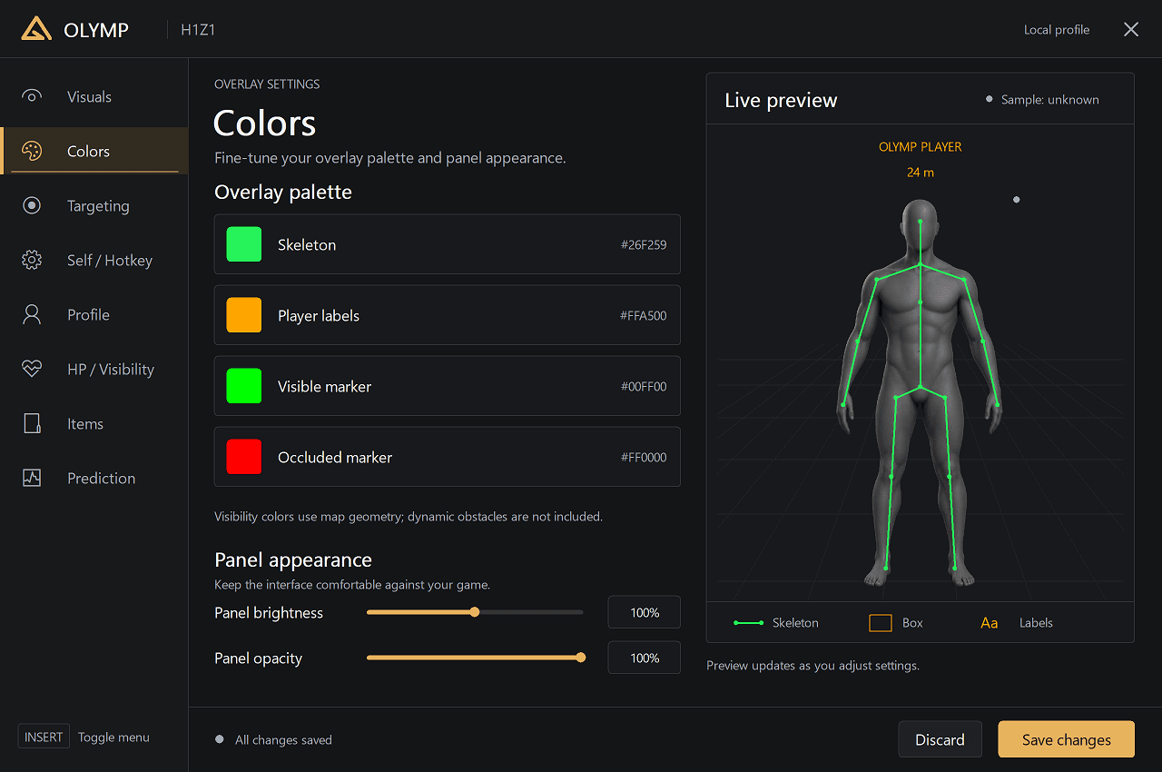Click the Panel appearance heading

(293, 559)
